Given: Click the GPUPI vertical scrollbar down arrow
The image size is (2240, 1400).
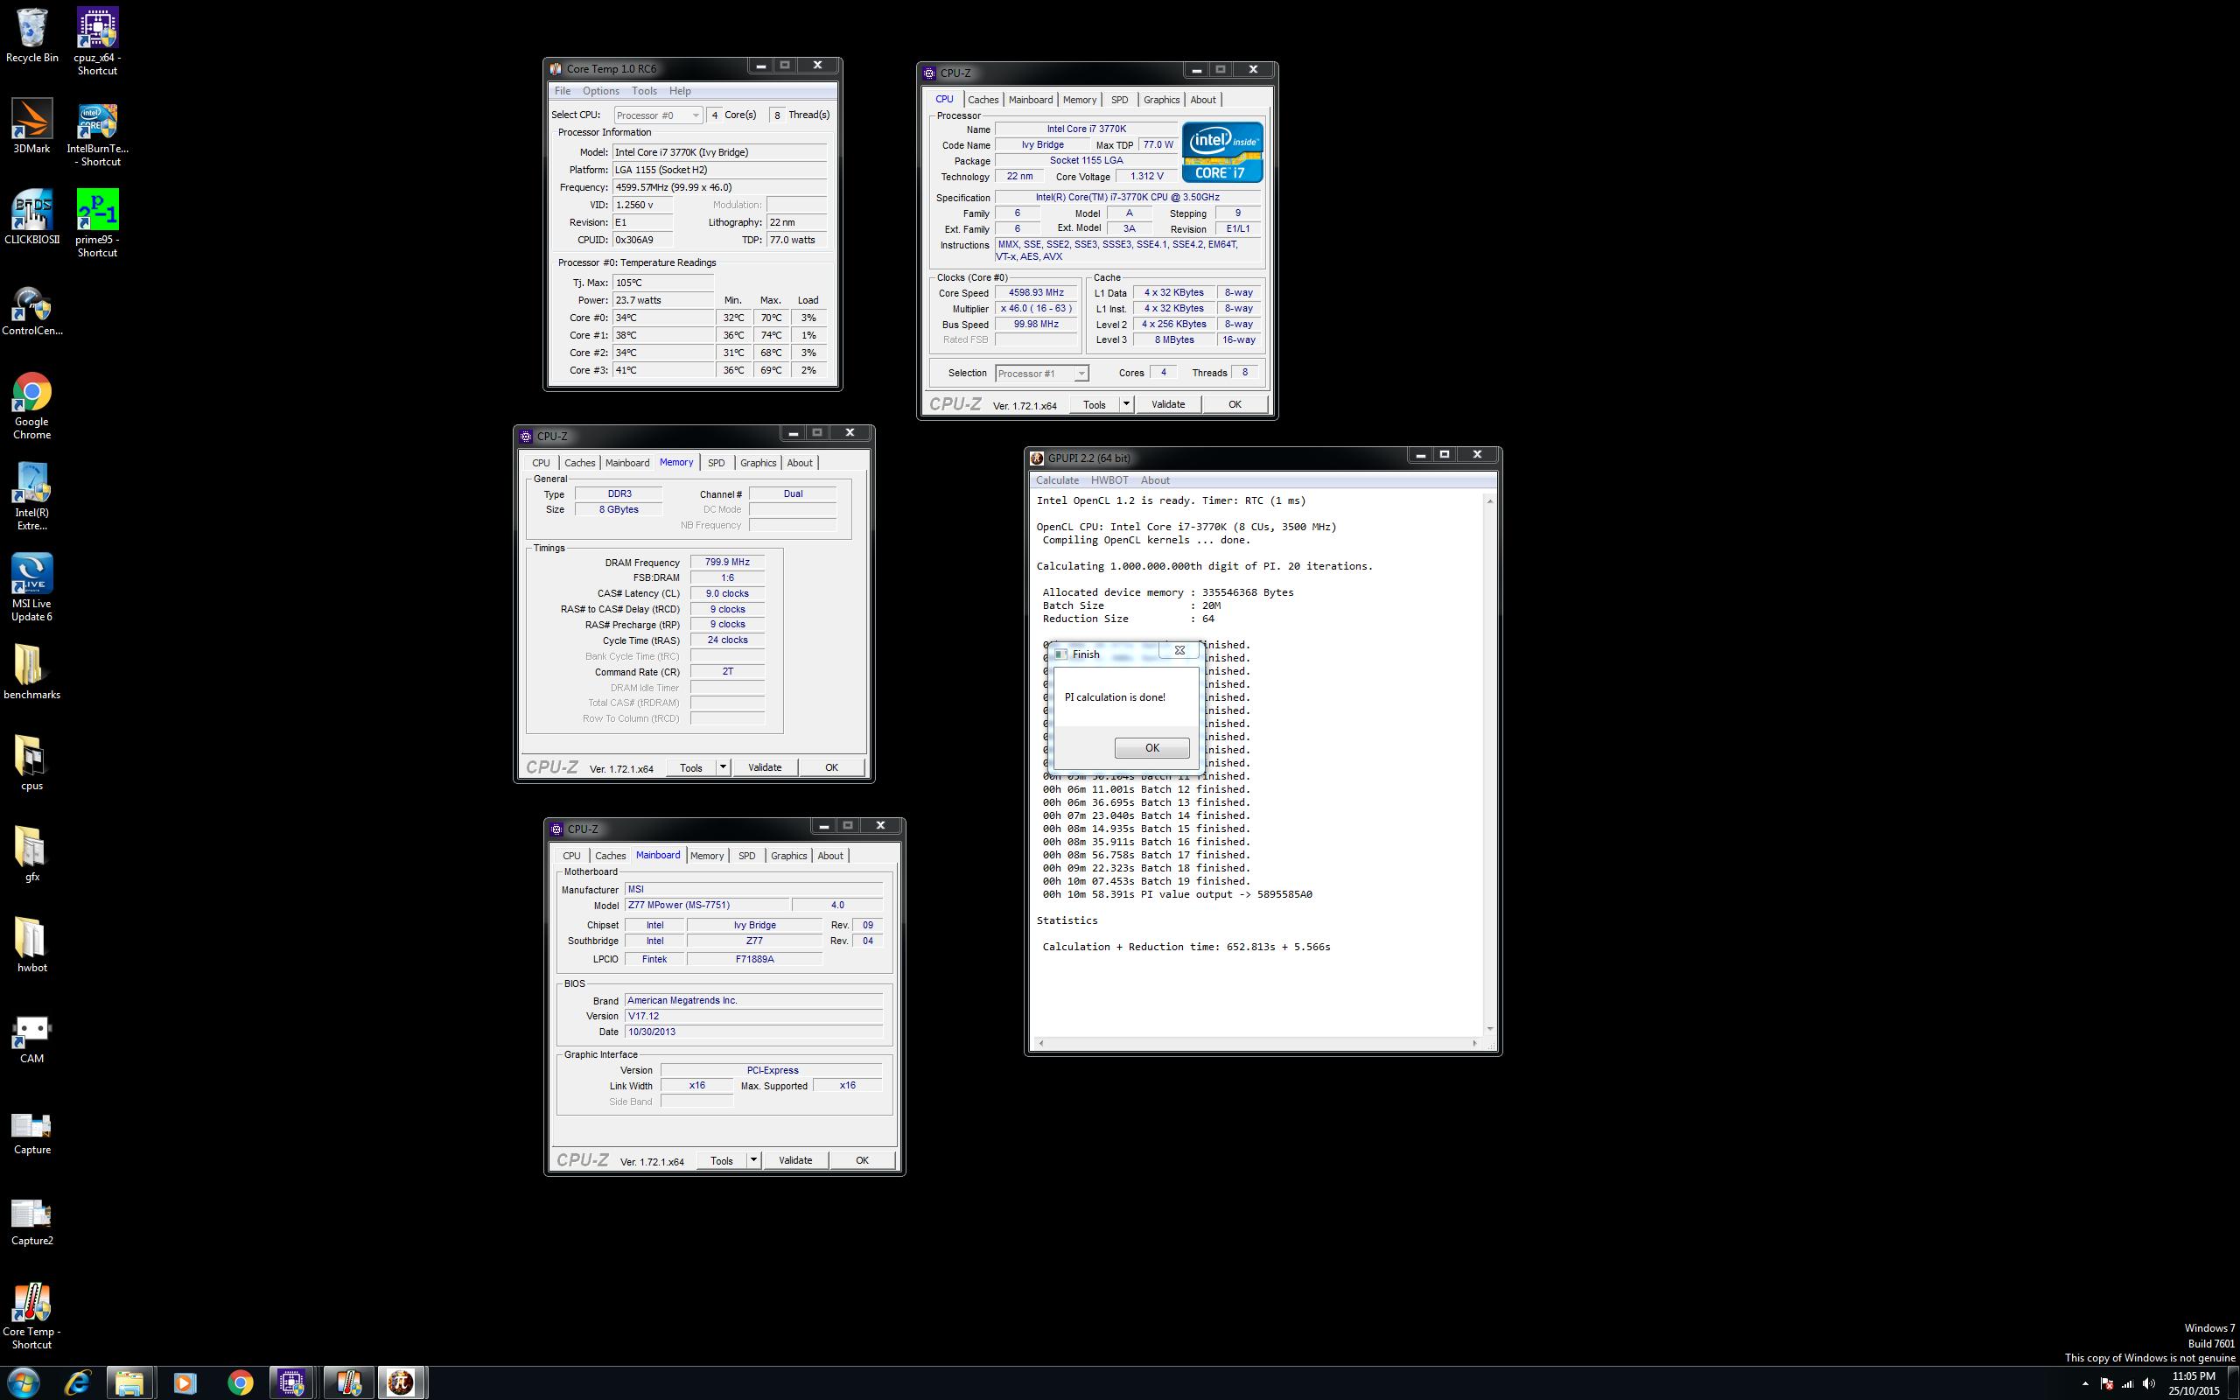Looking at the screenshot, I should (x=1489, y=1029).
